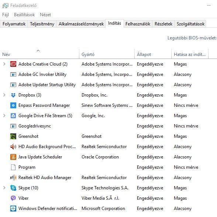Click the blank Program file icon

[x=13, y=167]
